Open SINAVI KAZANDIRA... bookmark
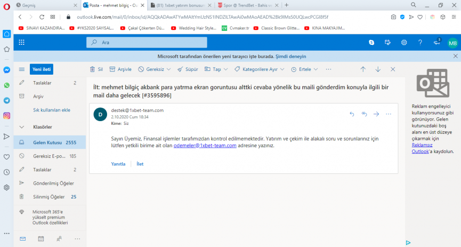Screen dimensions: 461x247 pyautogui.click(x=42, y=28)
